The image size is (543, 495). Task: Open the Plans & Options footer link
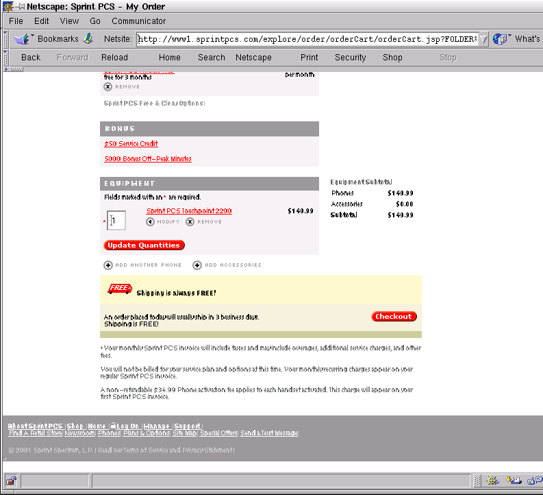(147, 433)
